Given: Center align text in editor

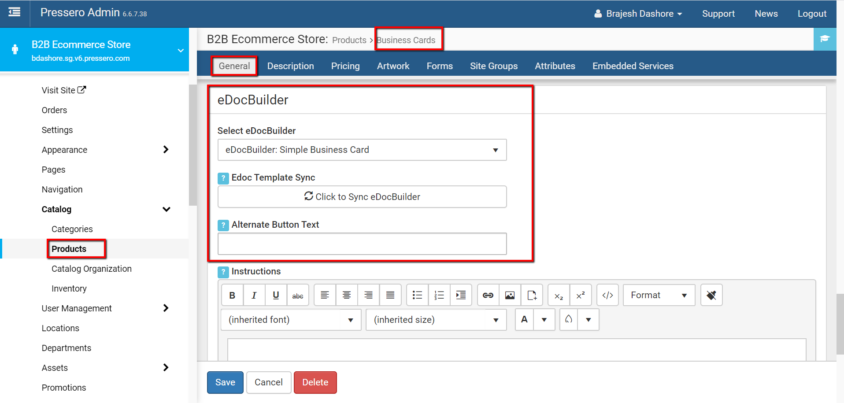Looking at the screenshot, I should click(x=347, y=295).
